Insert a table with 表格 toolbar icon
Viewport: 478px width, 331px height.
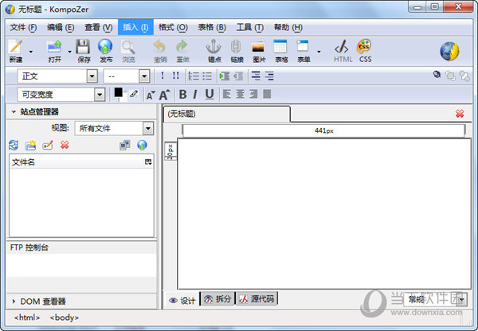tap(280, 51)
